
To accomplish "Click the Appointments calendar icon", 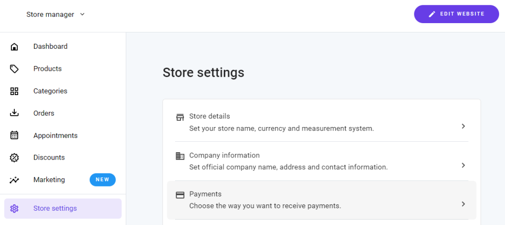I will [x=14, y=135].
